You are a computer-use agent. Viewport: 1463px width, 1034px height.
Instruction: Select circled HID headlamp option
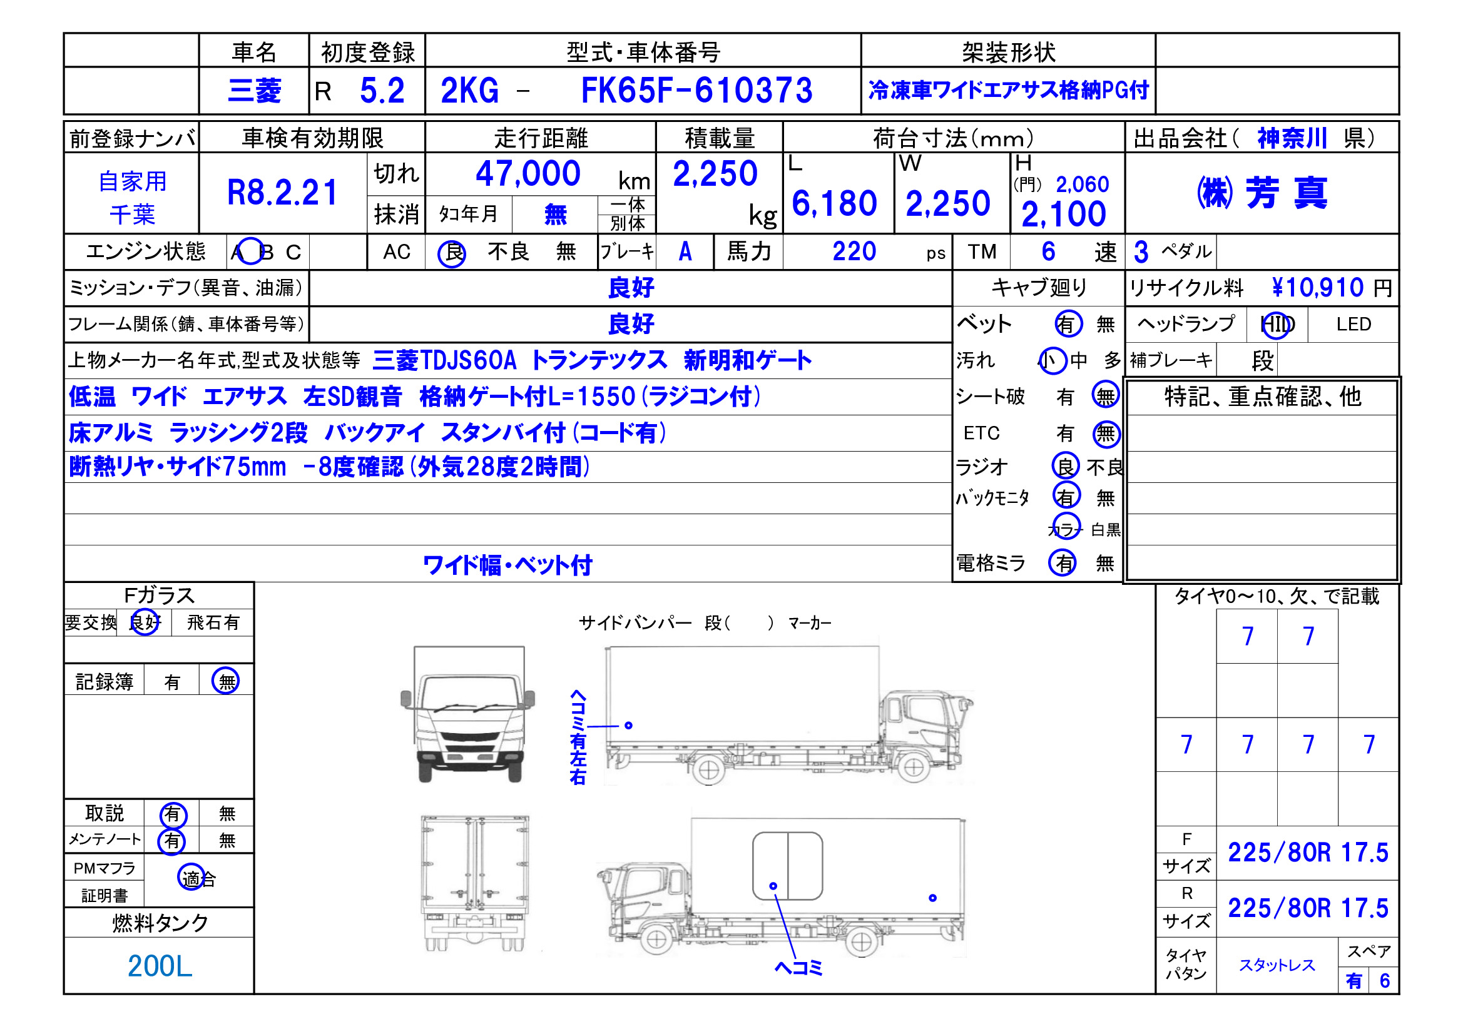(1277, 325)
